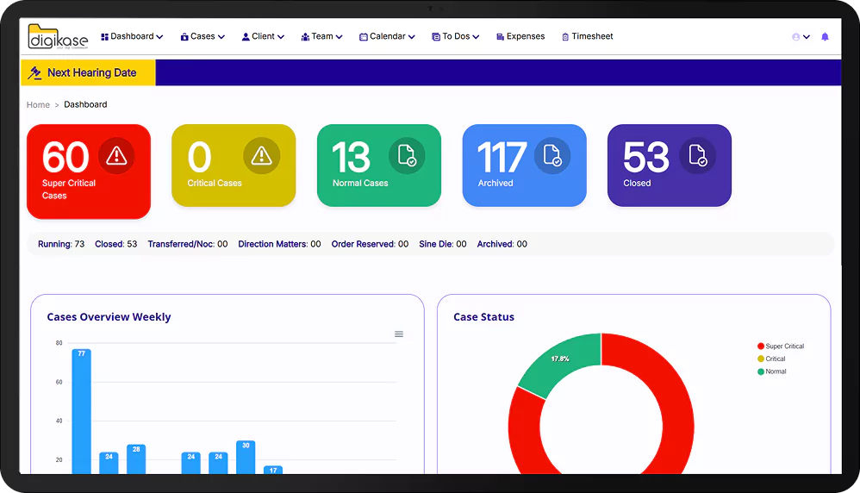Click the digikase logo

point(58,37)
